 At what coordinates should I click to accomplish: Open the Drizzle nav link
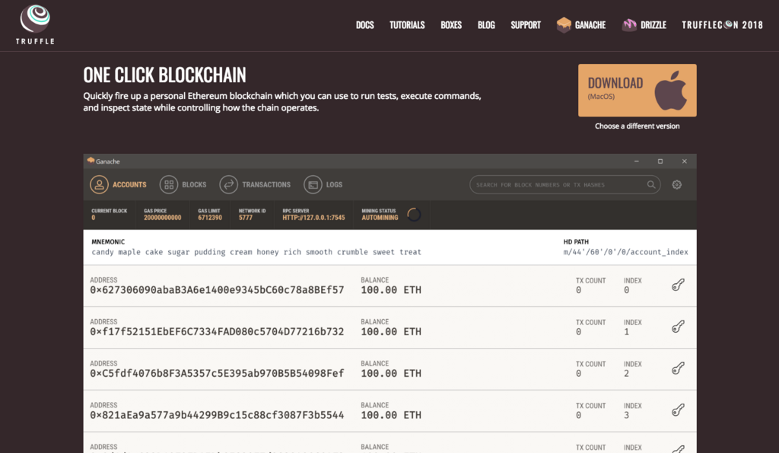click(653, 25)
